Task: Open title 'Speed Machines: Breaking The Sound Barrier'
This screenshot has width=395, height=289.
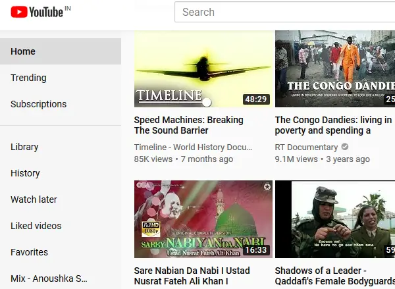Action: (x=189, y=125)
